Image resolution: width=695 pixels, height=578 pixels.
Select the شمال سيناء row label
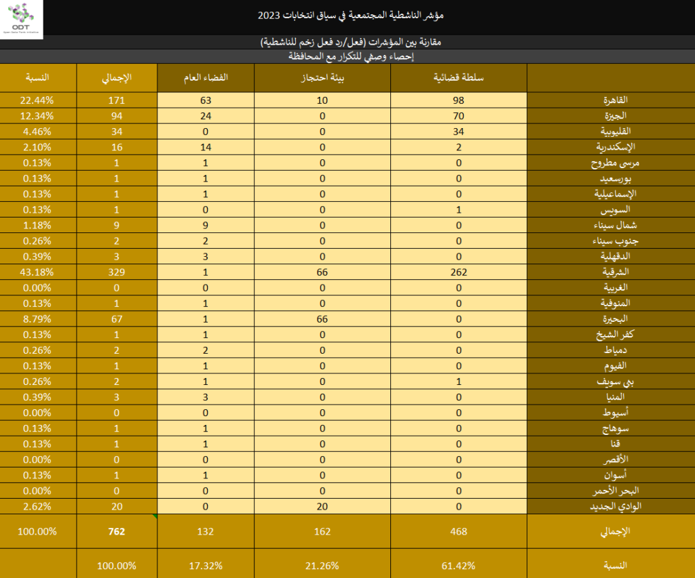[x=615, y=225]
